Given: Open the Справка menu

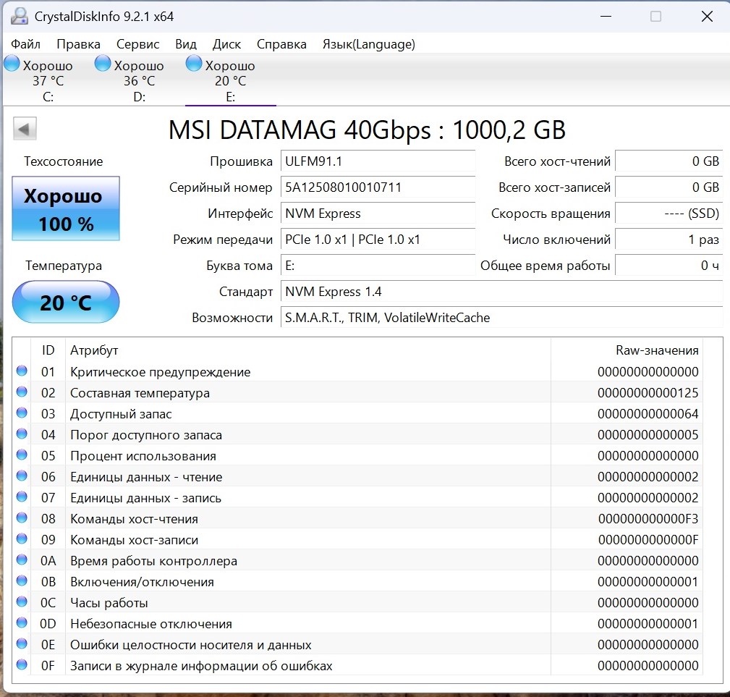Looking at the screenshot, I should pos(281,44).
